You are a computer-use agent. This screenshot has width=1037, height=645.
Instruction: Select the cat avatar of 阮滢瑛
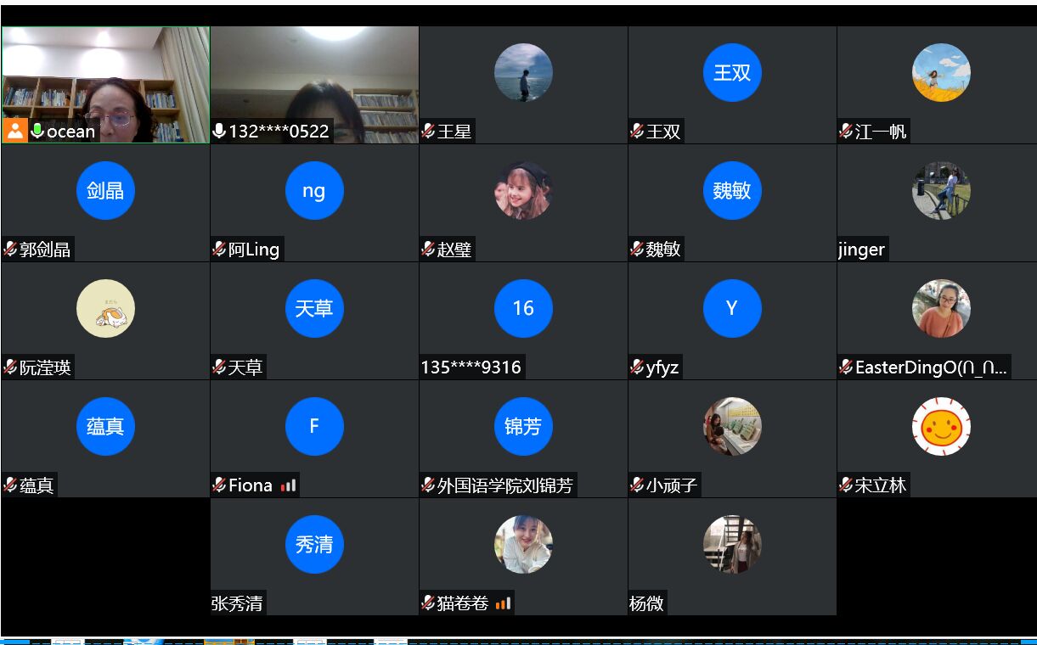pos(105,309)
